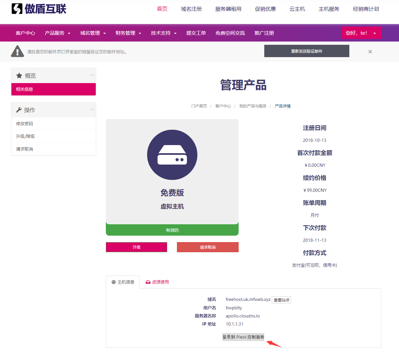Screen dimensions: 399x358
Task: Go to 门户首页 breadcrumb link
Action: pos(199,106)
